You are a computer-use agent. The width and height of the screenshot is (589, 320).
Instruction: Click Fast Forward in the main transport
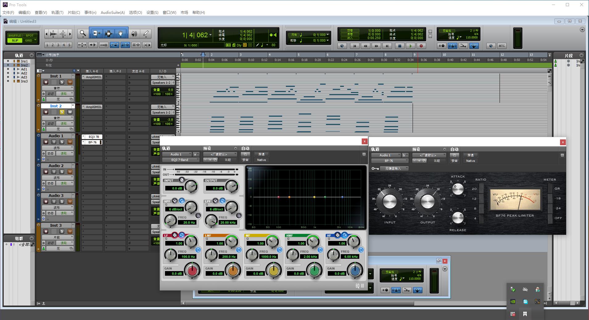click(x=376, y=46)
